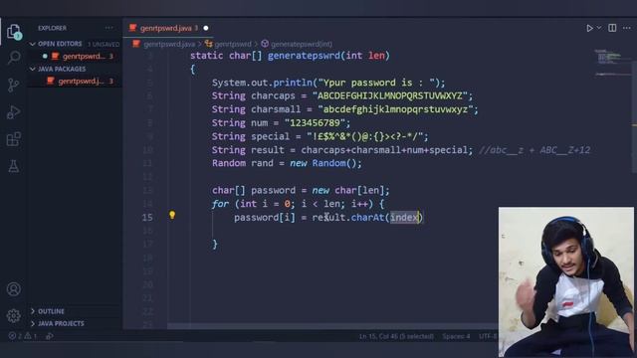Screen dimensions: 637x358
Task: Run the Java file with play button
Action: [589, 28]
